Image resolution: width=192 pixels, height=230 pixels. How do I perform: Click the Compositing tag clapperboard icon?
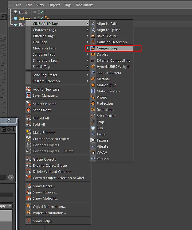coord(93,48)
